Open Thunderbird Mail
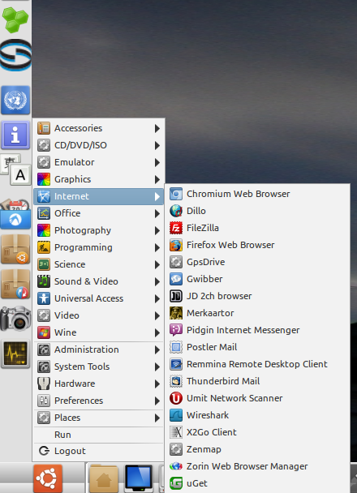Image resolution: width=357 pixels, height=493 pixels. pos(257,381)
